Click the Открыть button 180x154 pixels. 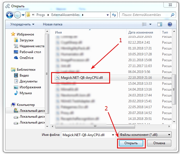[x=131, y=143]
